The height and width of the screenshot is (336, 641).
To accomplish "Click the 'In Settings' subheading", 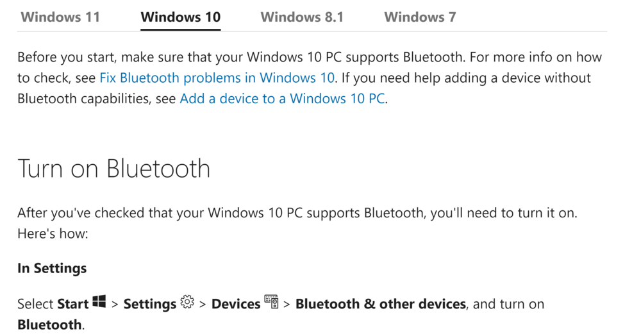I will (52, 268).
